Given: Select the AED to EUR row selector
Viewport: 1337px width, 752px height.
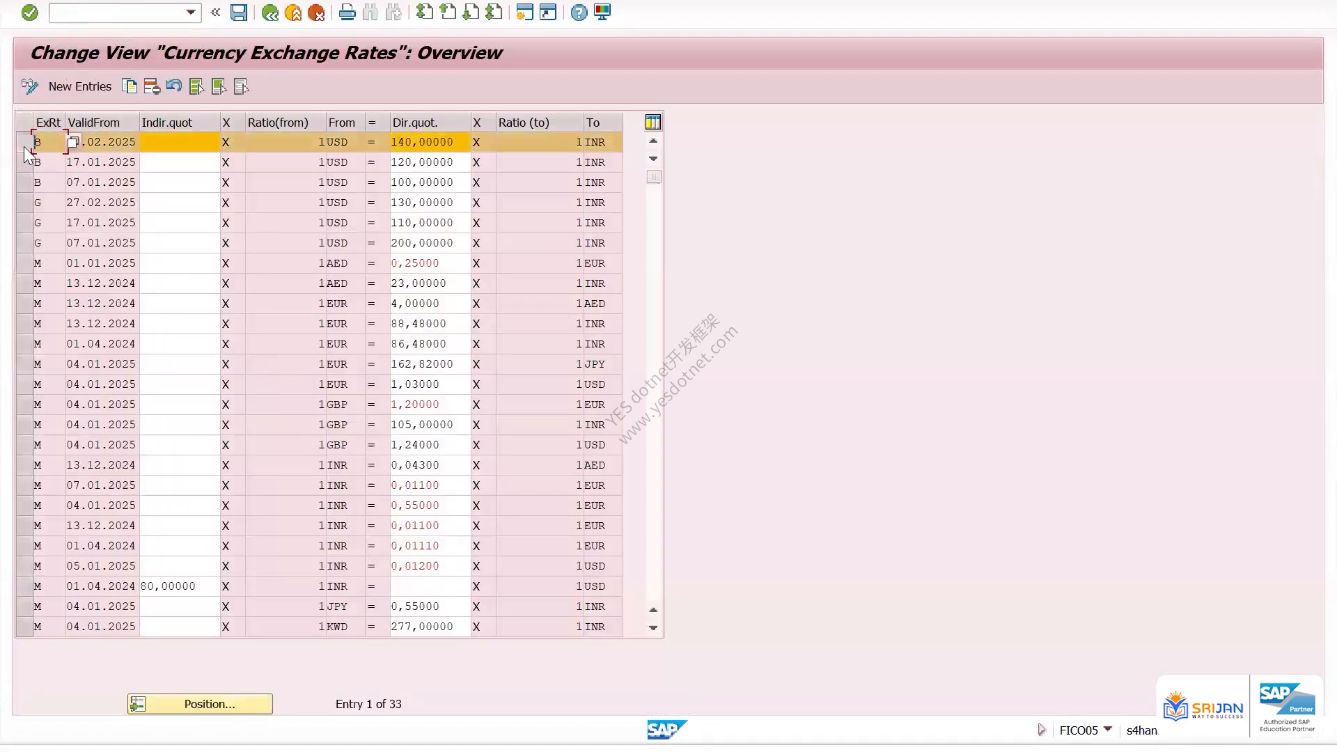Looking at the screenshot, I should 24,263.
